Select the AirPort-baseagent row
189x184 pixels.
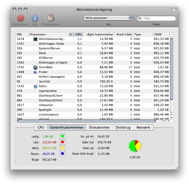point(93,77)
